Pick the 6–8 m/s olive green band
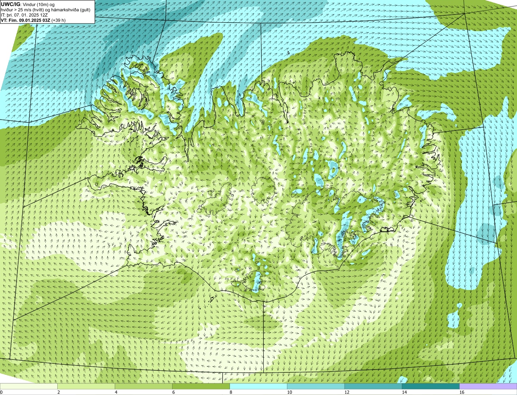 click(201, 386)
